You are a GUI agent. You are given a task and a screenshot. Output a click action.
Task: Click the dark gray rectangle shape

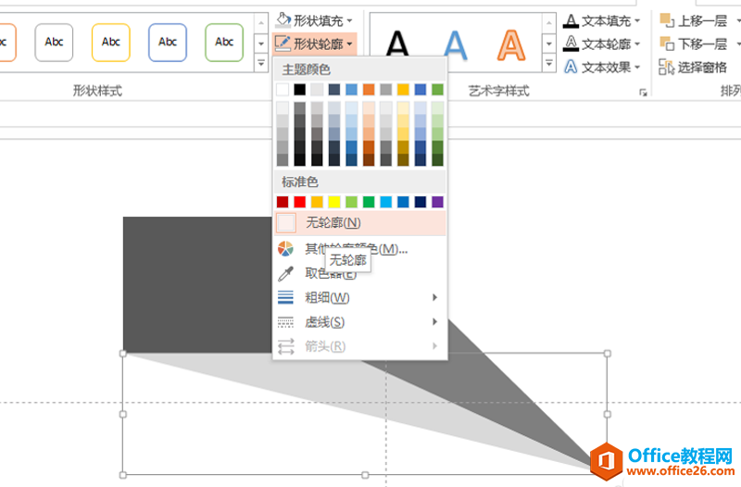pos(197,285)
